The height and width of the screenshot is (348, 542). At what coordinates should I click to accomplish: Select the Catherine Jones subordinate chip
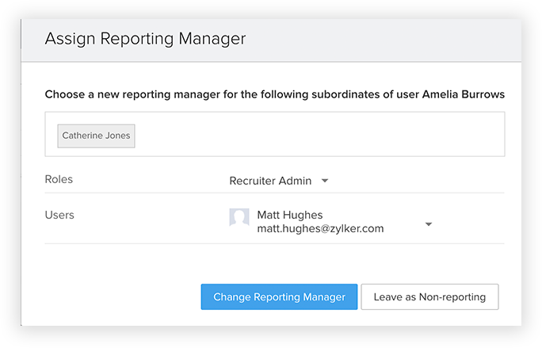click(x=96, y=136)
